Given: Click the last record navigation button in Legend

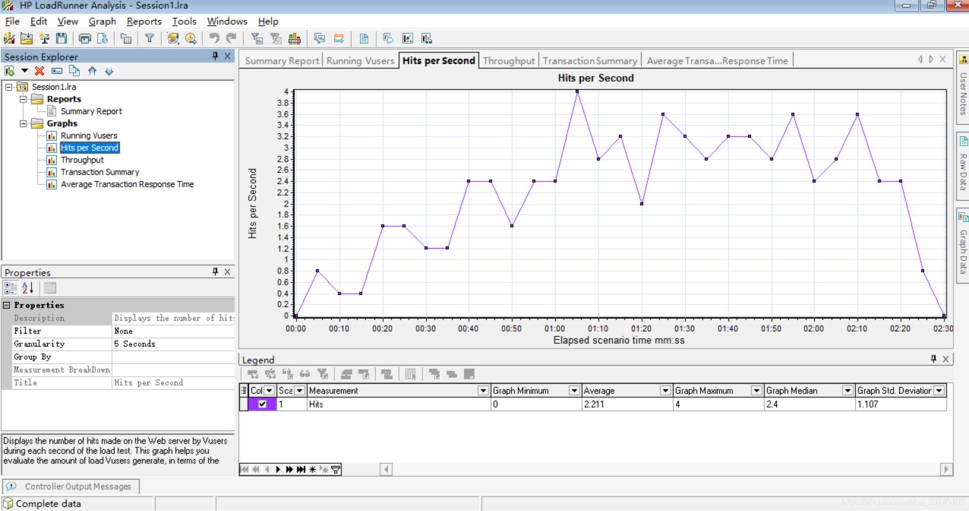Looking at the screenshot, I should (x=301, y=469).
